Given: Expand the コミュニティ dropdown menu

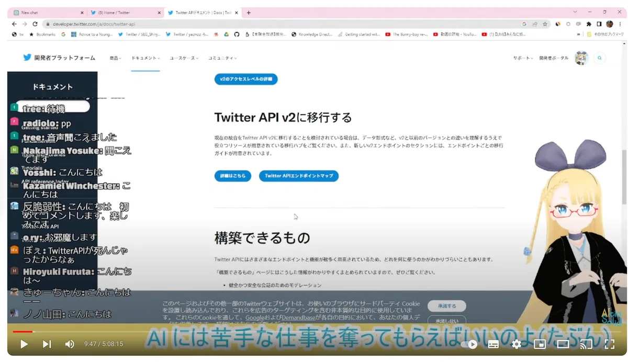Looking at the screenshot, I should (x=222, y=58).
